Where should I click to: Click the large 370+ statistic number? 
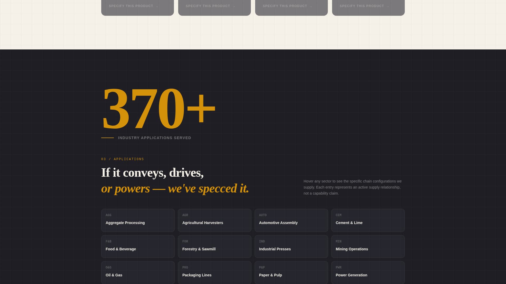pyautogui.click(x=158, y=108)
